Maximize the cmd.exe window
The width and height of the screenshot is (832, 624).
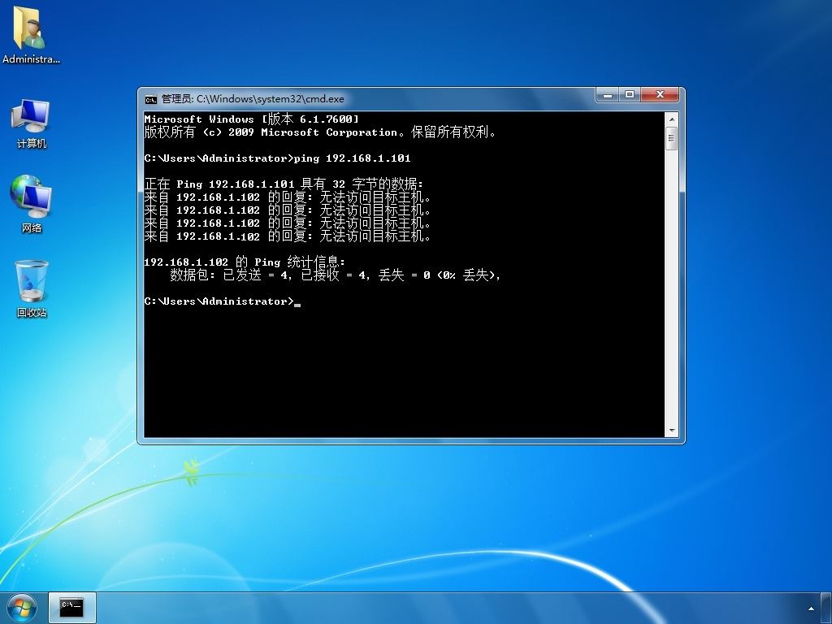coord(630,95)
